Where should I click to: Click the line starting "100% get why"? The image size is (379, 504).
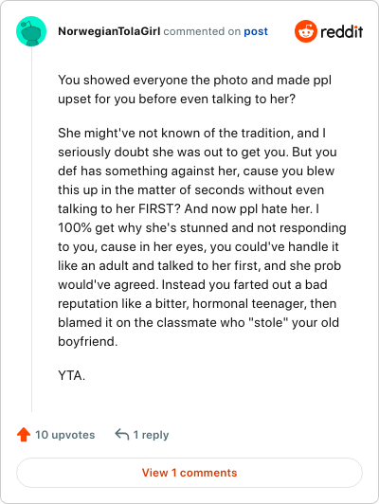coord(202,228)
